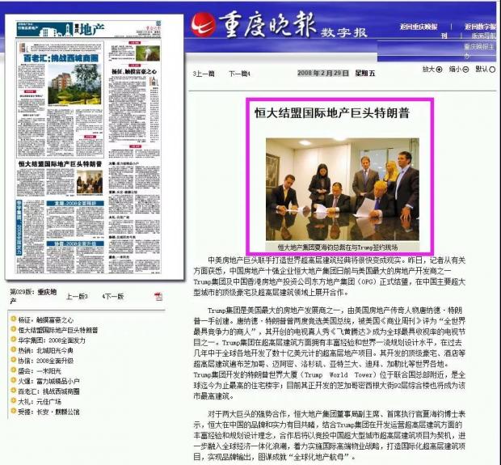Open article 受捧：长安·麒麟公馆 in the list
The height and width of the screenshot is (465, 501).
(x=48, y=412)
